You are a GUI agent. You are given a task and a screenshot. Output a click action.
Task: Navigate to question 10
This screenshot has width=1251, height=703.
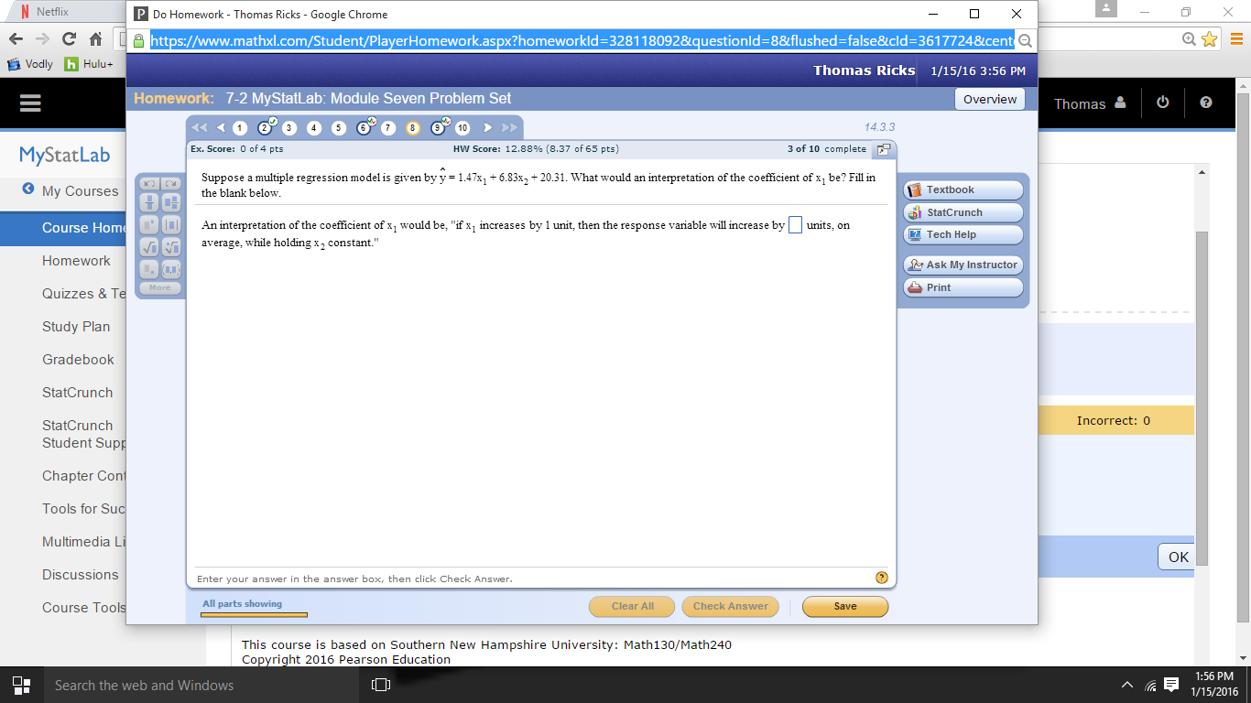pos(462,128)
